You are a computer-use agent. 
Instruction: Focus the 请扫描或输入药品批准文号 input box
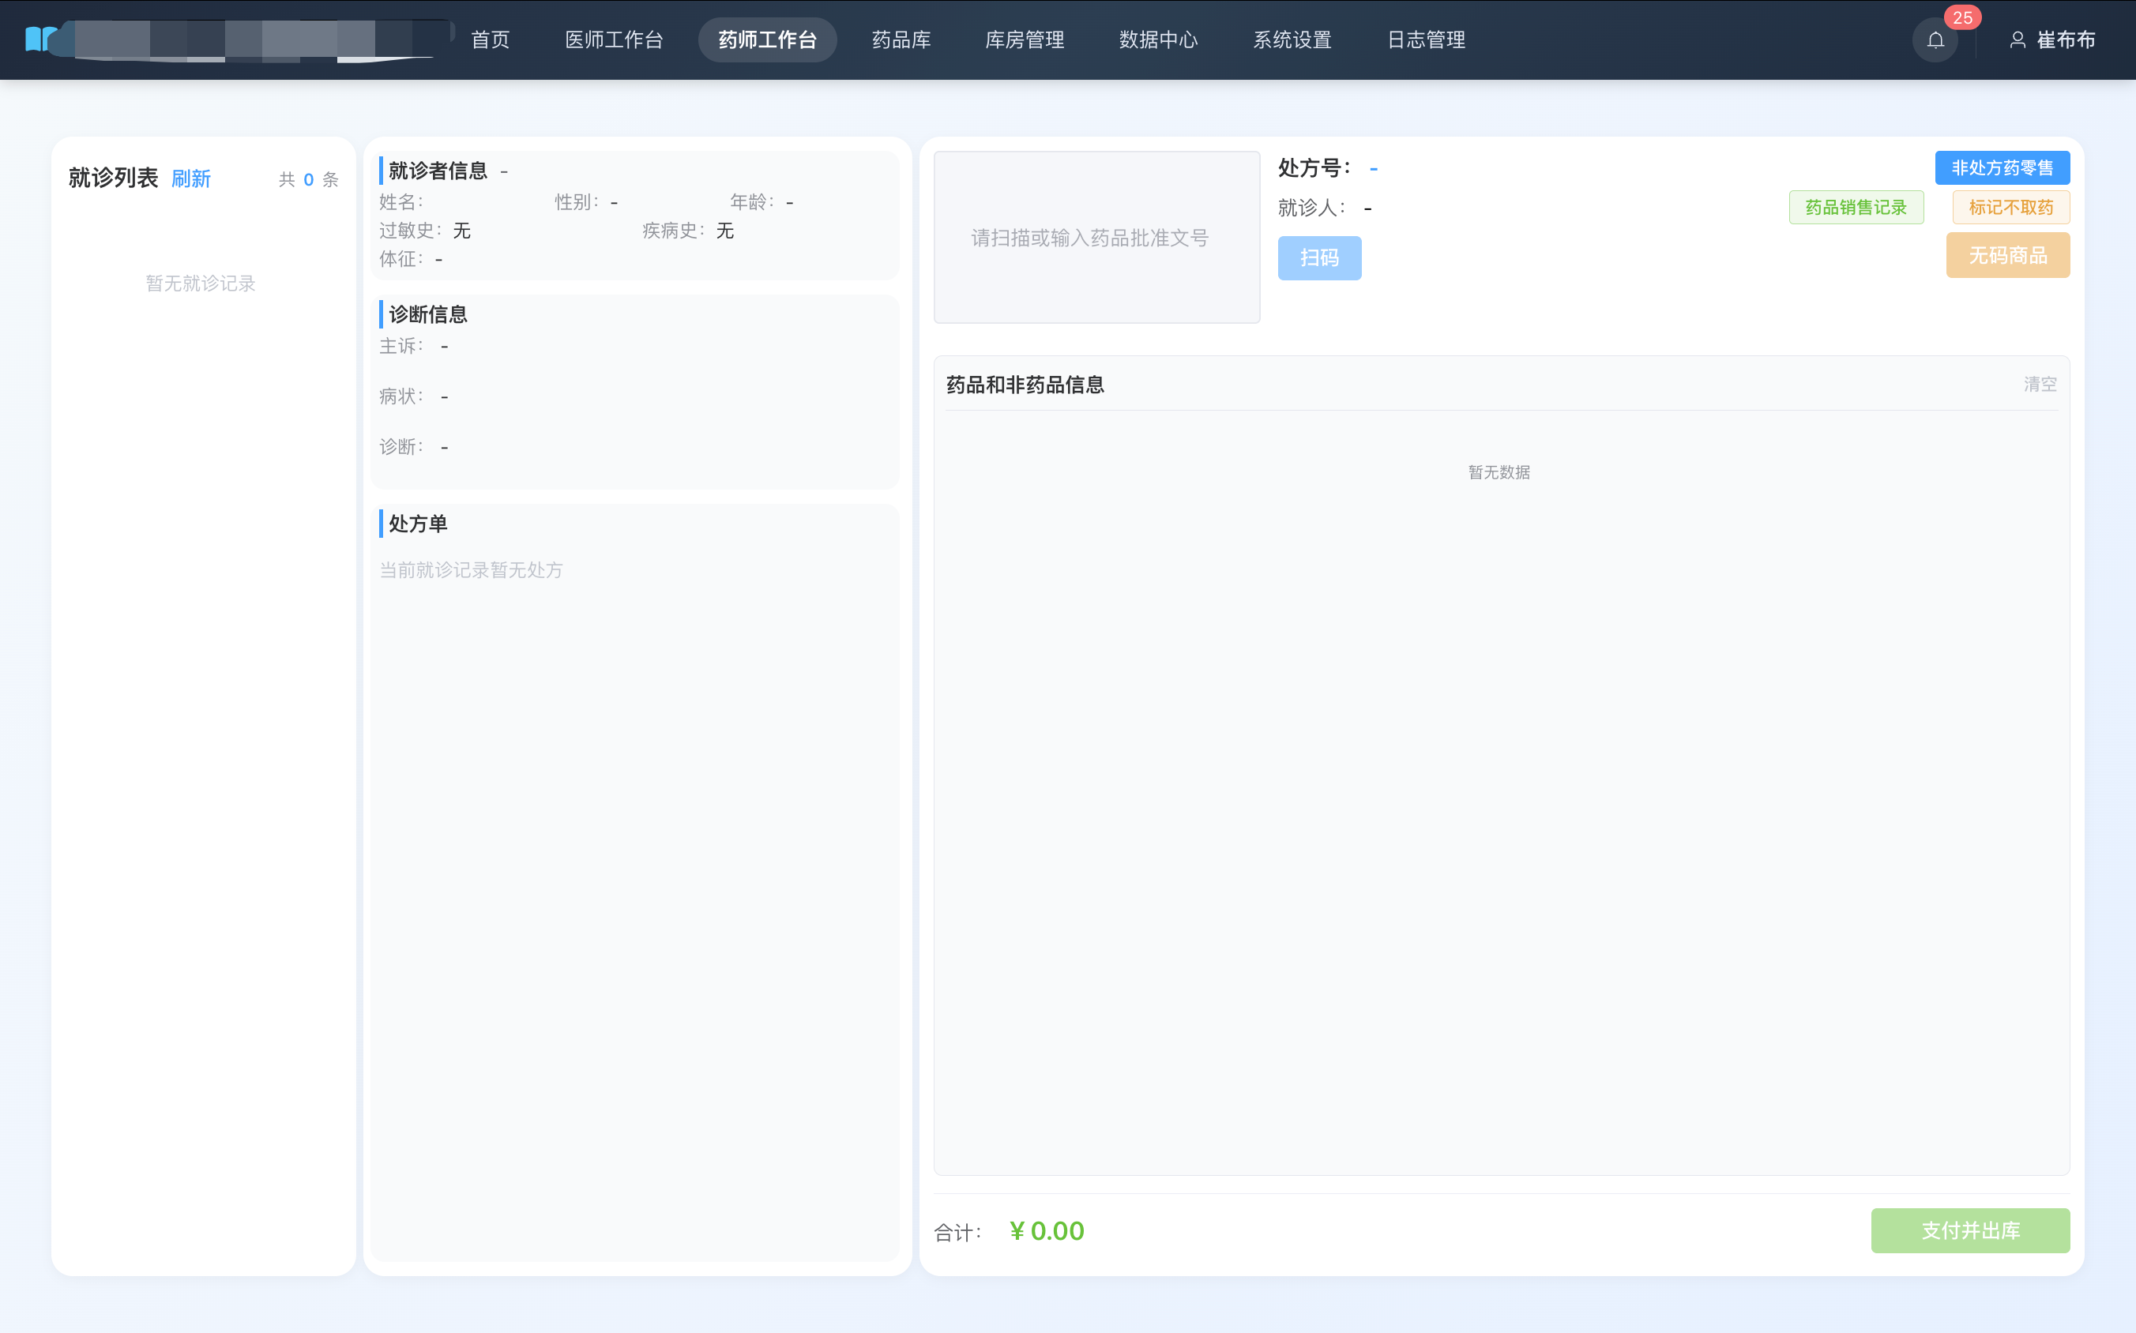tap(1096, 237)
